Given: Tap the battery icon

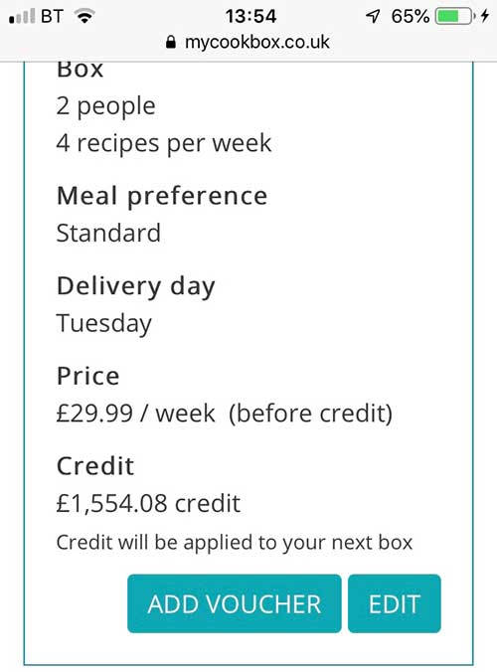Looking at the screenshot, I should pyautogui.click(x=455, y=17).
